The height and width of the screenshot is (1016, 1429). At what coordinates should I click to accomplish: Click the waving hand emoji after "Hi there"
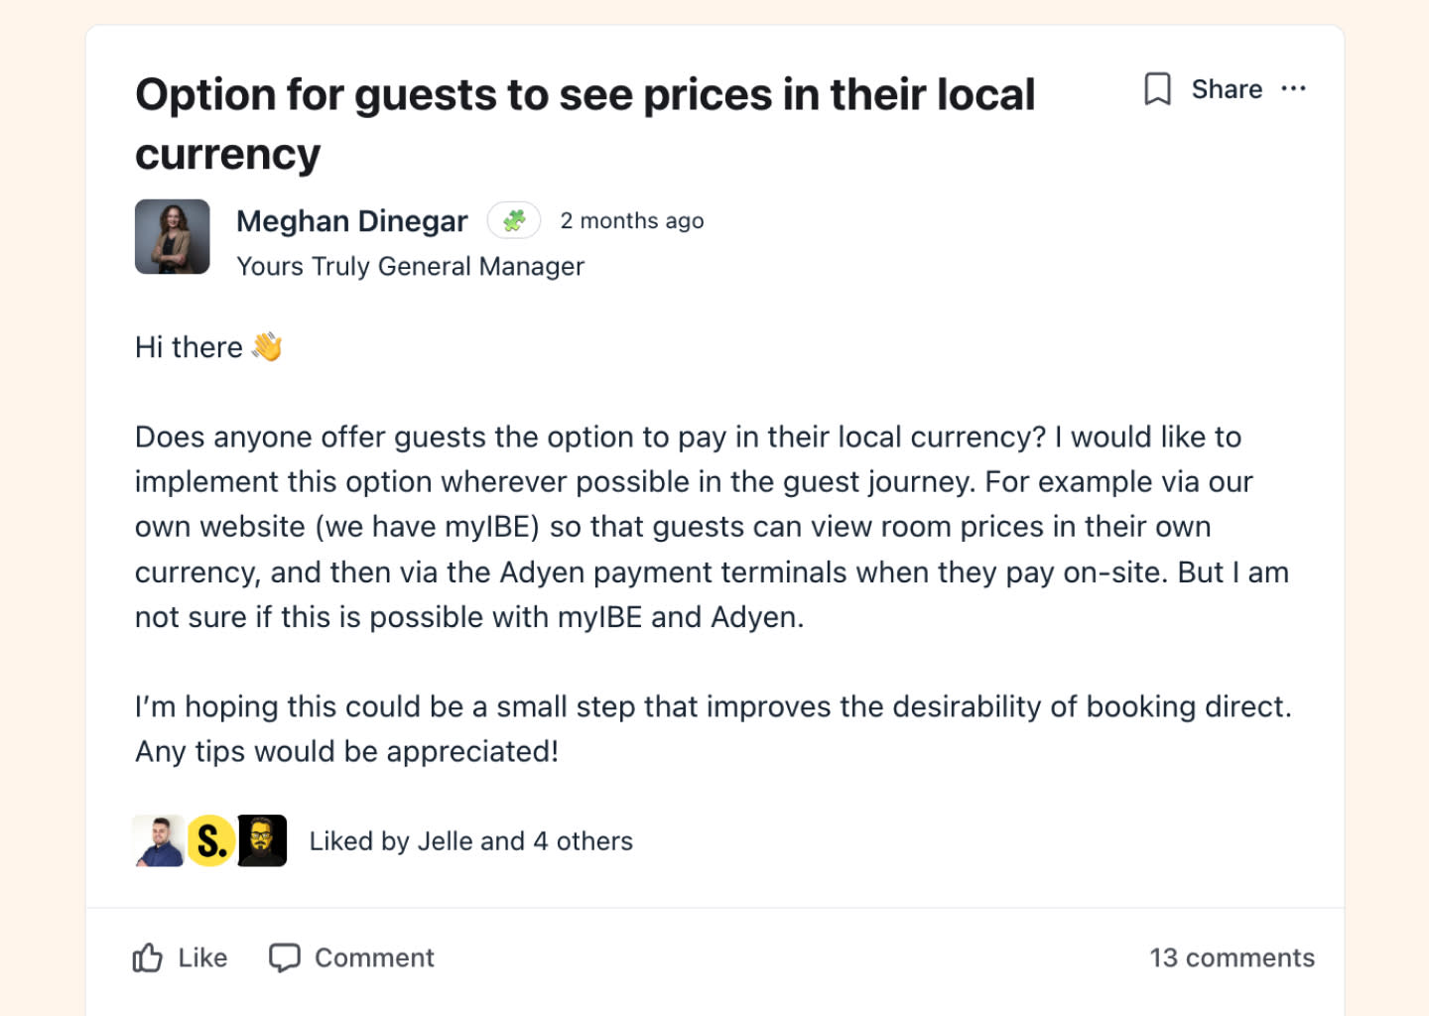267,346
